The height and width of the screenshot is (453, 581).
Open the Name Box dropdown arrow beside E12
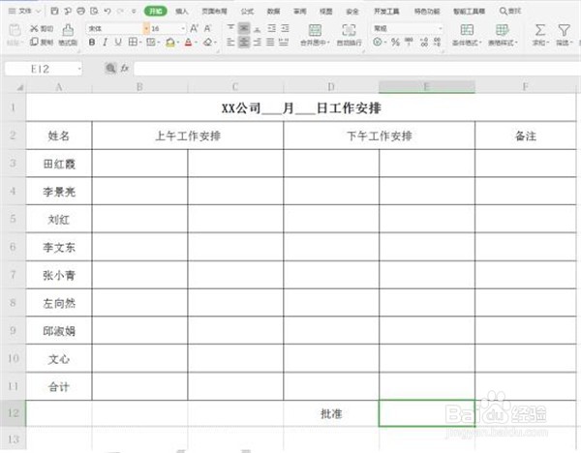(79, 69)
